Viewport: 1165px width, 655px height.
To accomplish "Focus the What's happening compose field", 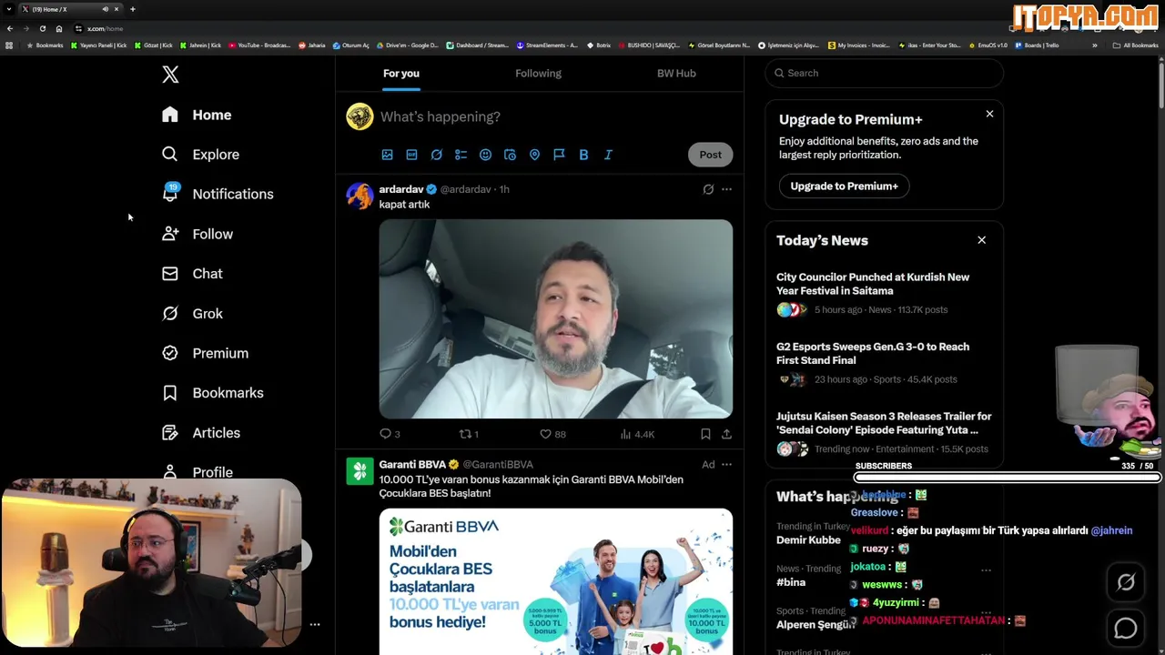I will [x=555, y=116].
